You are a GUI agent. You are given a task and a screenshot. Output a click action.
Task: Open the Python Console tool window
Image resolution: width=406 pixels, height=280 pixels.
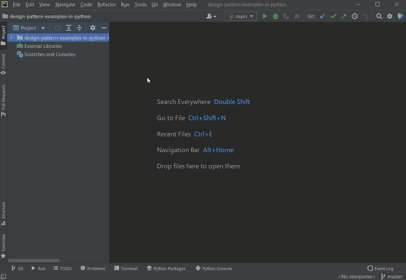pyautogui.click(x=214, y=268)
